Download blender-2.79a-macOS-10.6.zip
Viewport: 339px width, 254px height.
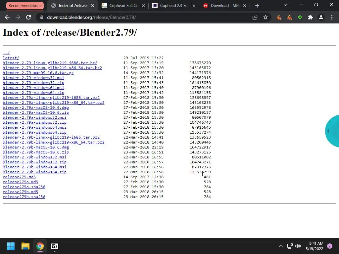click(x=36, y=112)
